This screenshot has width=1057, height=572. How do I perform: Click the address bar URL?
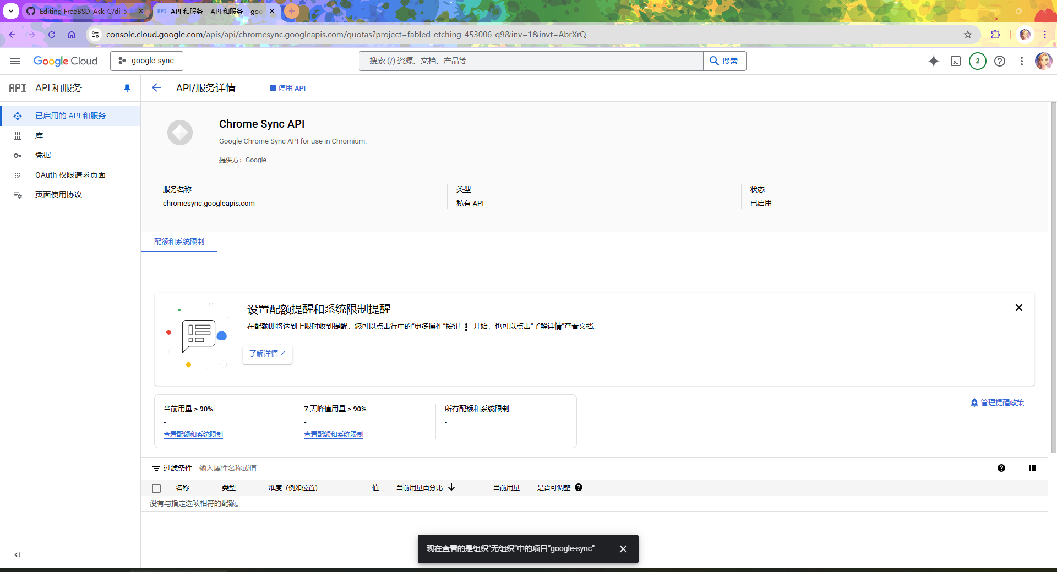346,35
